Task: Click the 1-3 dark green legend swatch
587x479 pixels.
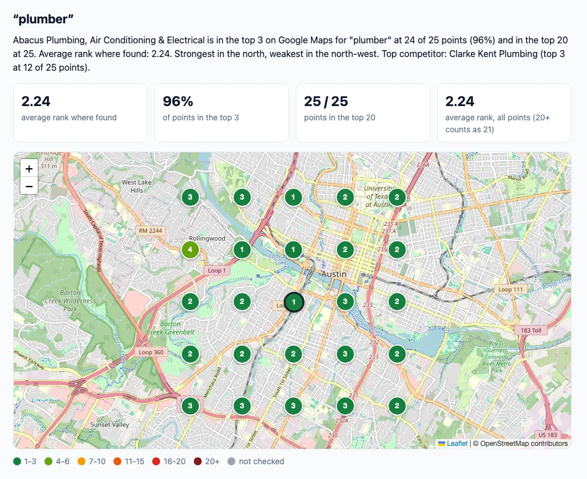Action: coord(17,461)
